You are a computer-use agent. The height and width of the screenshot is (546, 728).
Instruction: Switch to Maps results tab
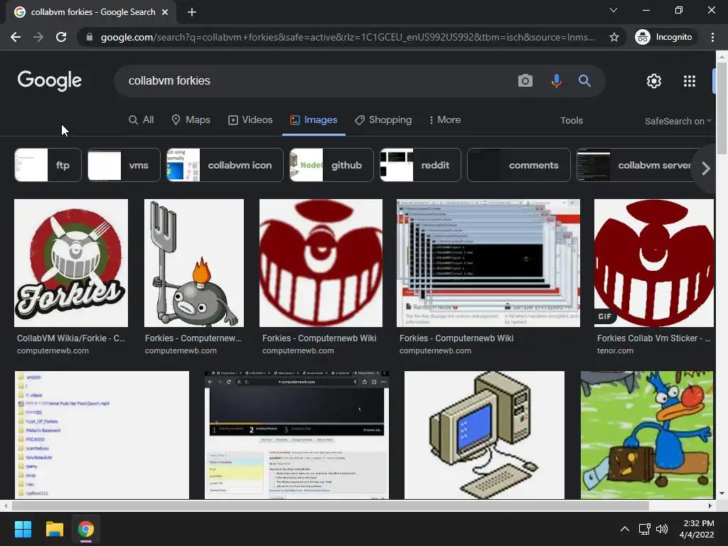coord(191,119)
